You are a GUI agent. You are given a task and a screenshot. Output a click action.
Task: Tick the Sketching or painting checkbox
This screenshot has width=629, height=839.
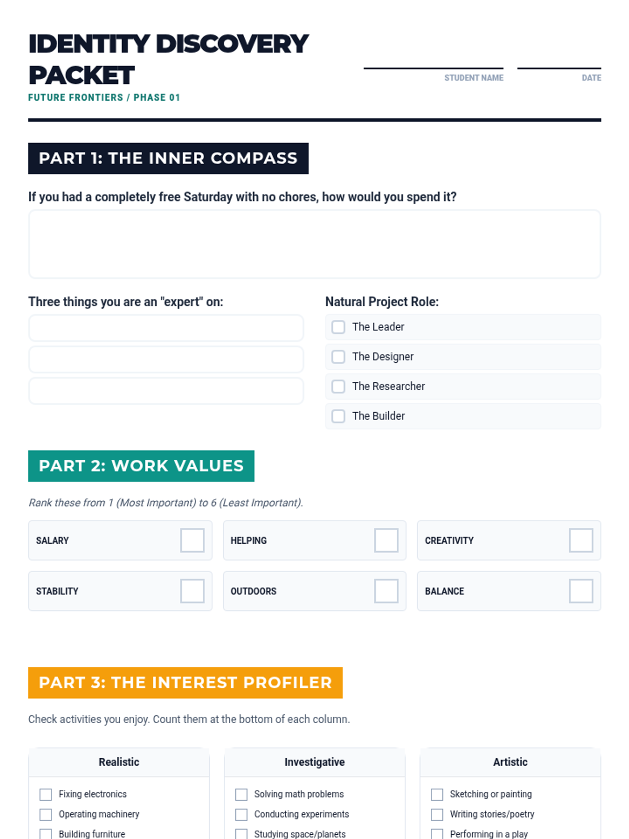(437, 794)
